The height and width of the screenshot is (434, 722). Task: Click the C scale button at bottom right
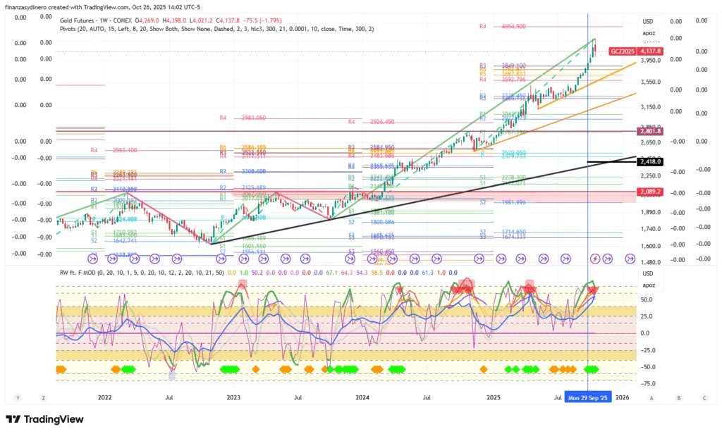(x=704, y=398)
